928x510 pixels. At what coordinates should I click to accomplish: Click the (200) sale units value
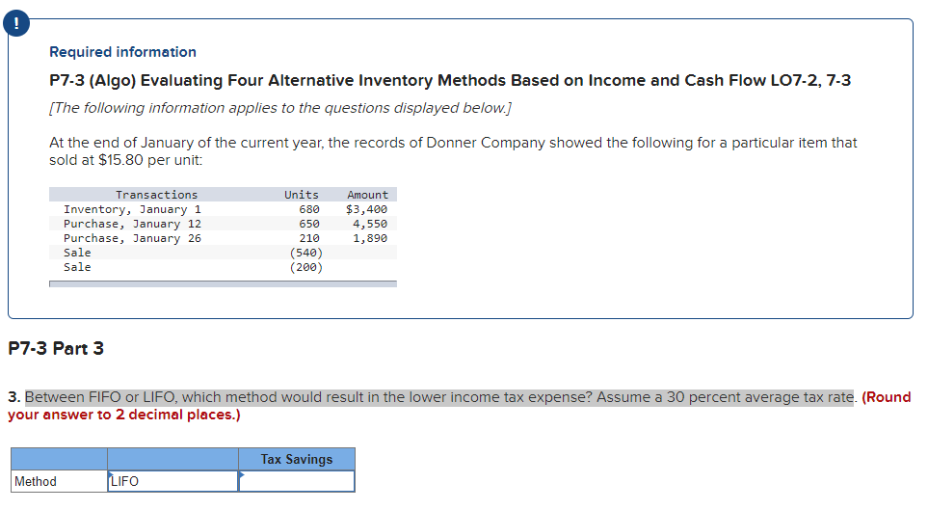point(306,267)
